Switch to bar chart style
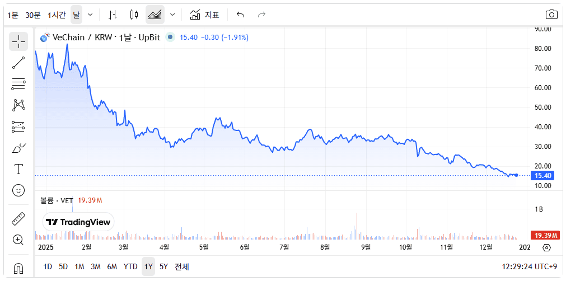This screenshot has height=281, width=566. pos(113,15)
